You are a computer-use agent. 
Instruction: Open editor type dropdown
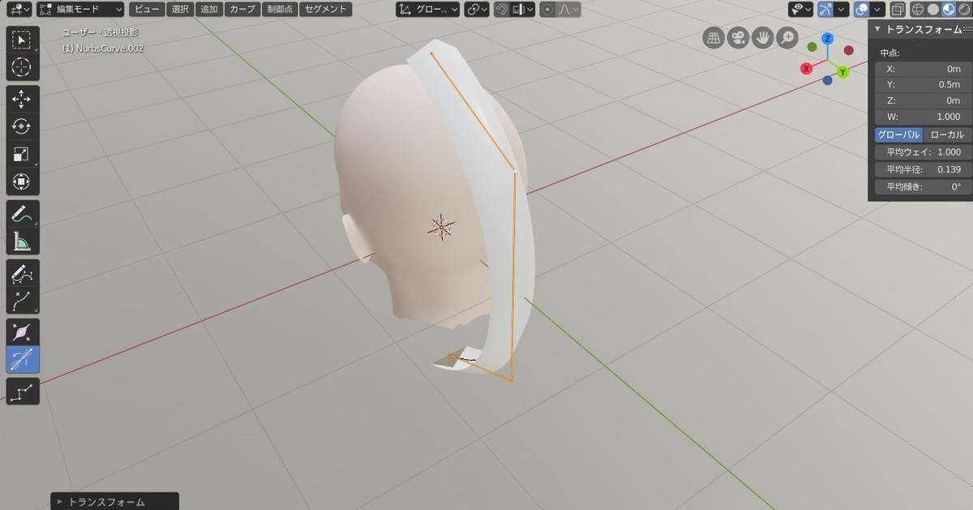tap(18, 10)
